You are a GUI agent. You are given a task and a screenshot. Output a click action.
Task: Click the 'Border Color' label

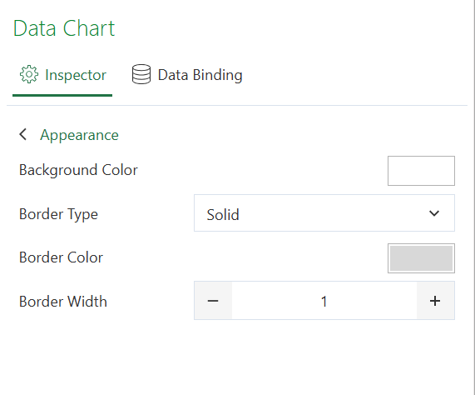point(62,257)
